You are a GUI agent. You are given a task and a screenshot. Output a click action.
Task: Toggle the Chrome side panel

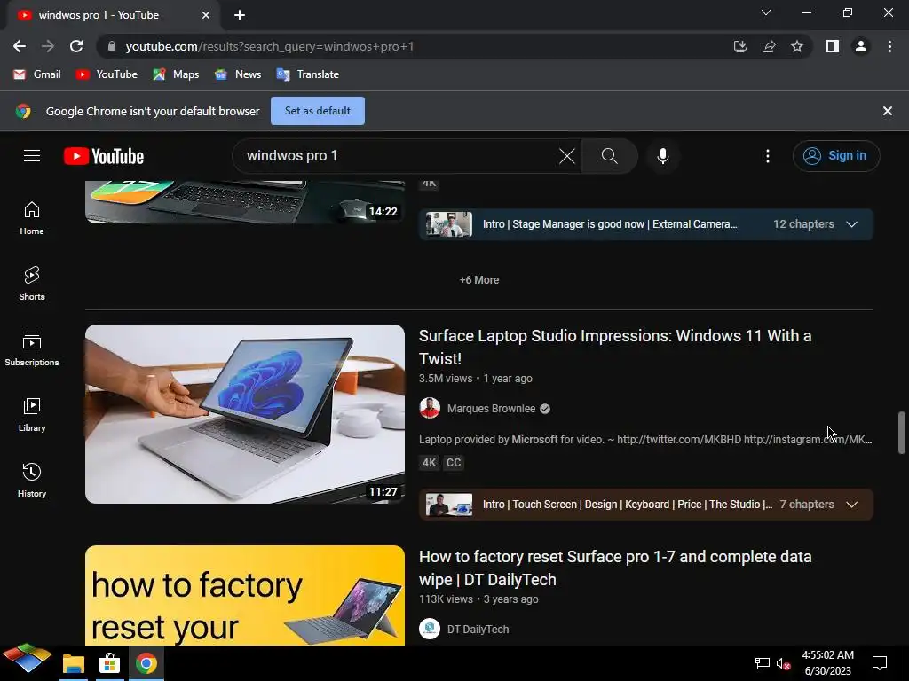click(833, 46)
